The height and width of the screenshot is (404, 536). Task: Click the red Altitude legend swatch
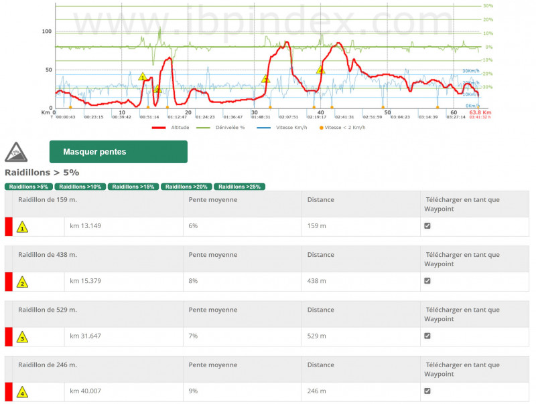159,126
